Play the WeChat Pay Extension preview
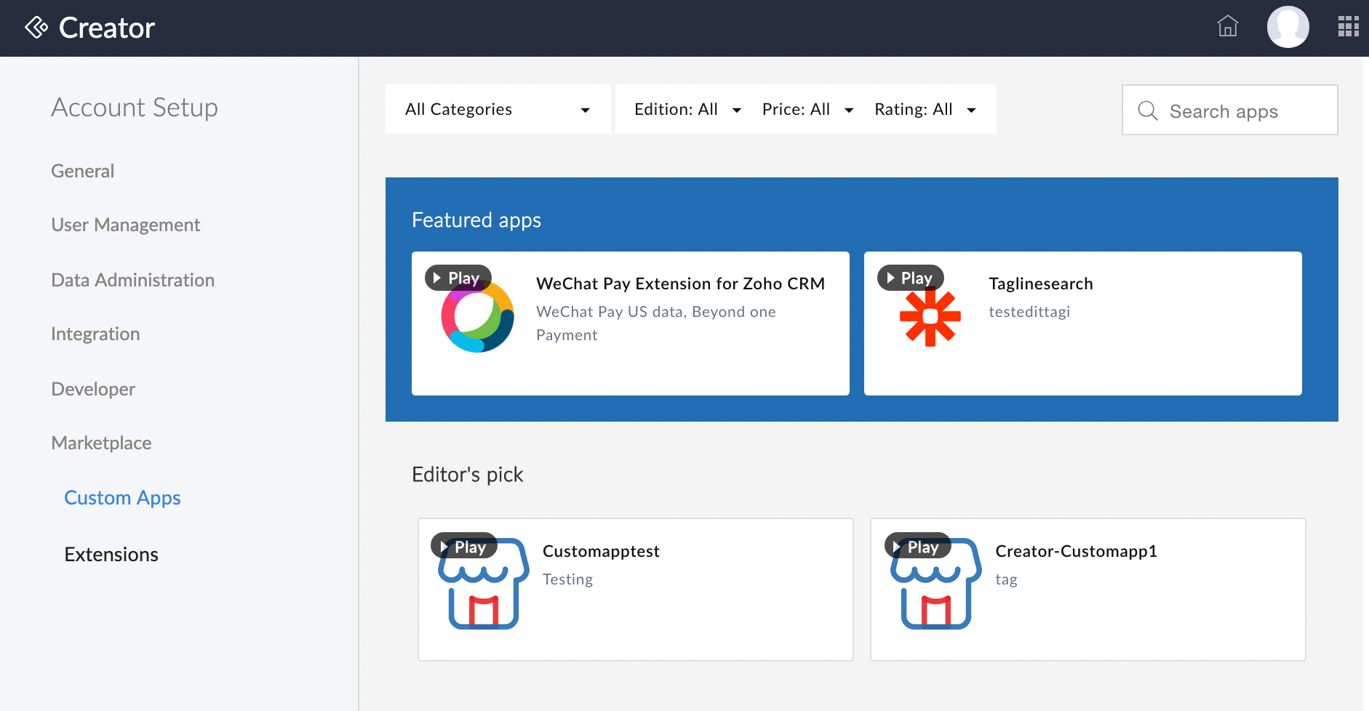This screenshot has width=1369, height=711. coord(458,278)
